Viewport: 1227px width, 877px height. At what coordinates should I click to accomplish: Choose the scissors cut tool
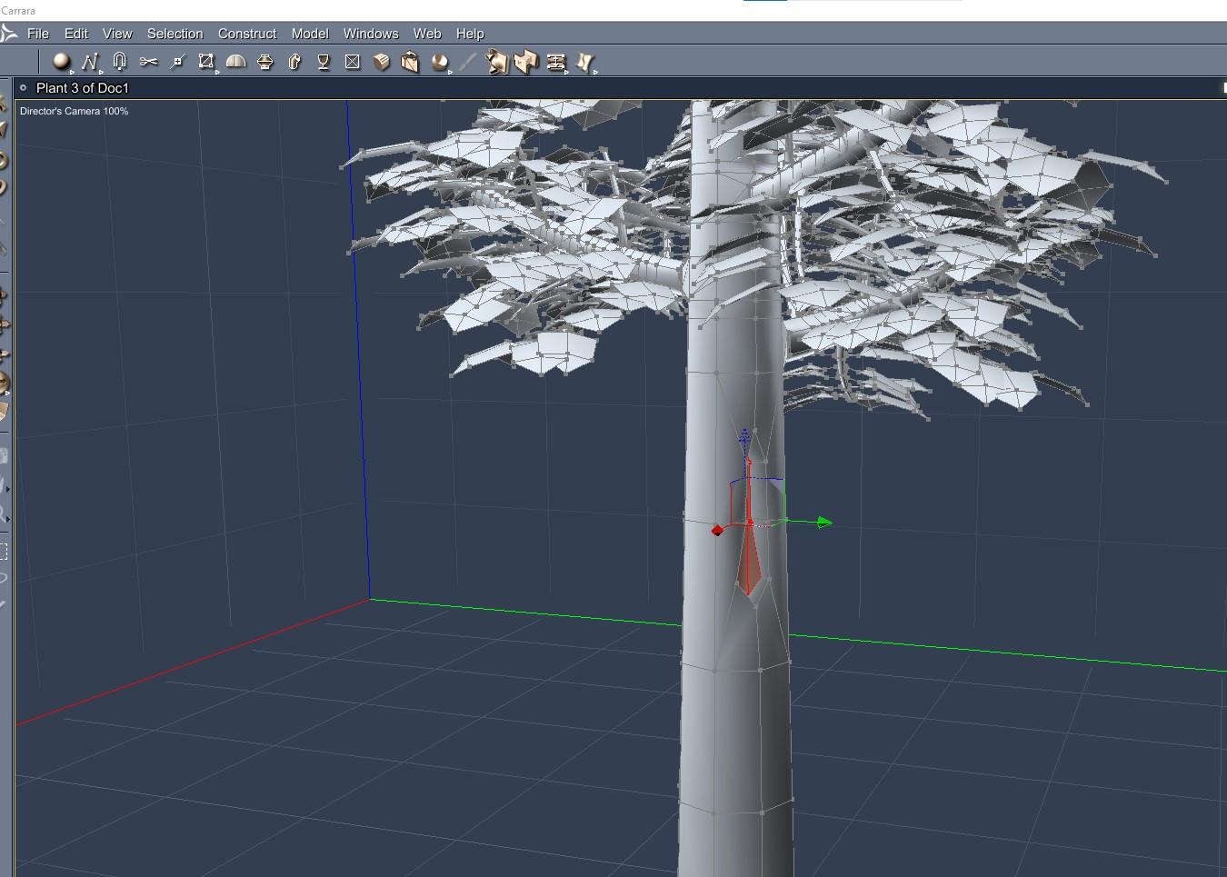tap(149, 62)
